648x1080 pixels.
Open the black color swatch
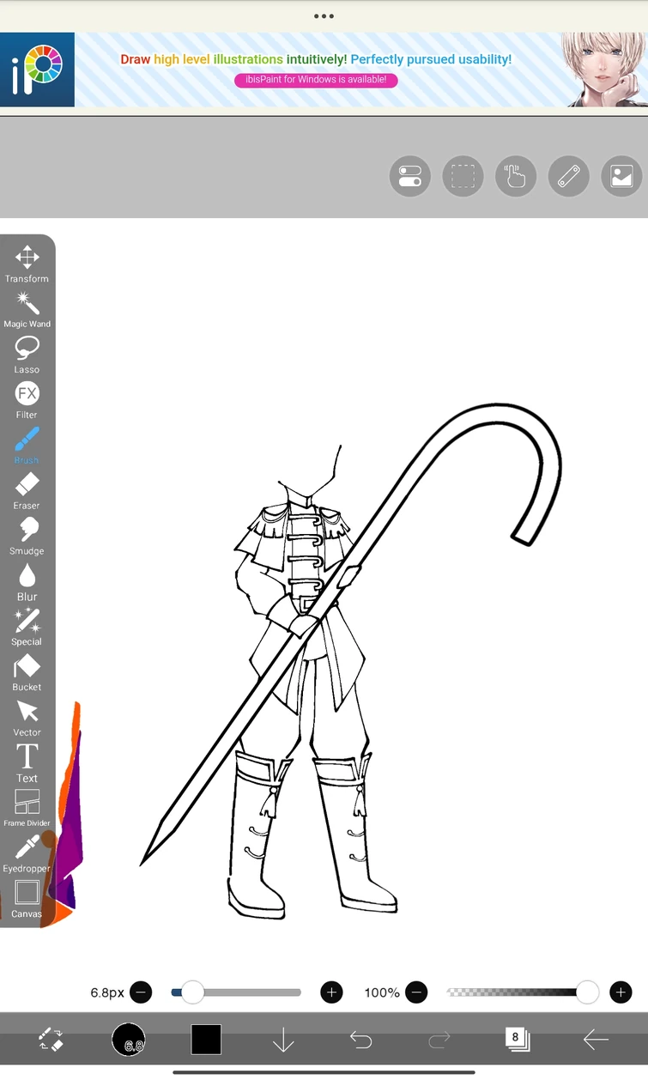206,1040
